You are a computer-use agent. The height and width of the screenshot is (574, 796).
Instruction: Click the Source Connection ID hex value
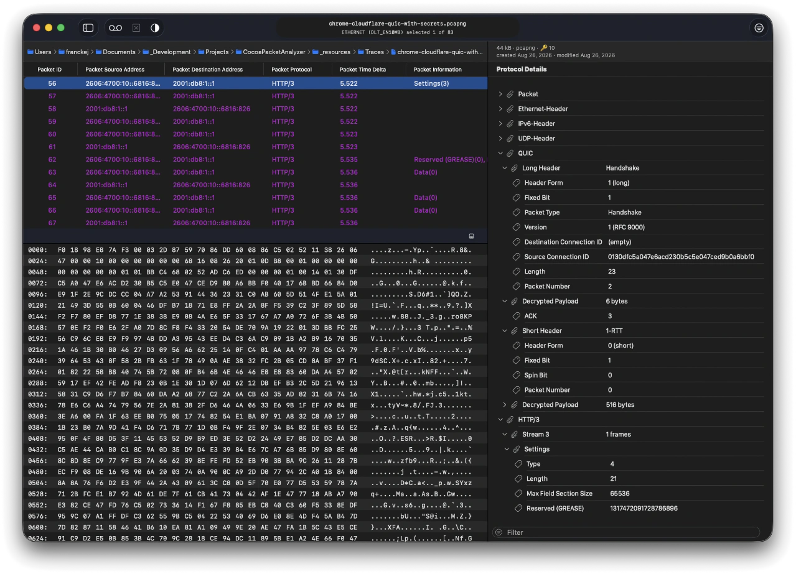tap(681, 257)
